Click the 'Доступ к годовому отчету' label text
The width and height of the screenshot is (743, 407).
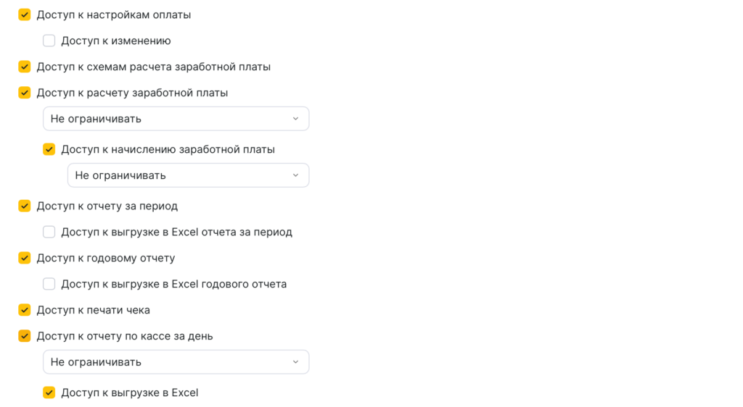tap(106, 258)
